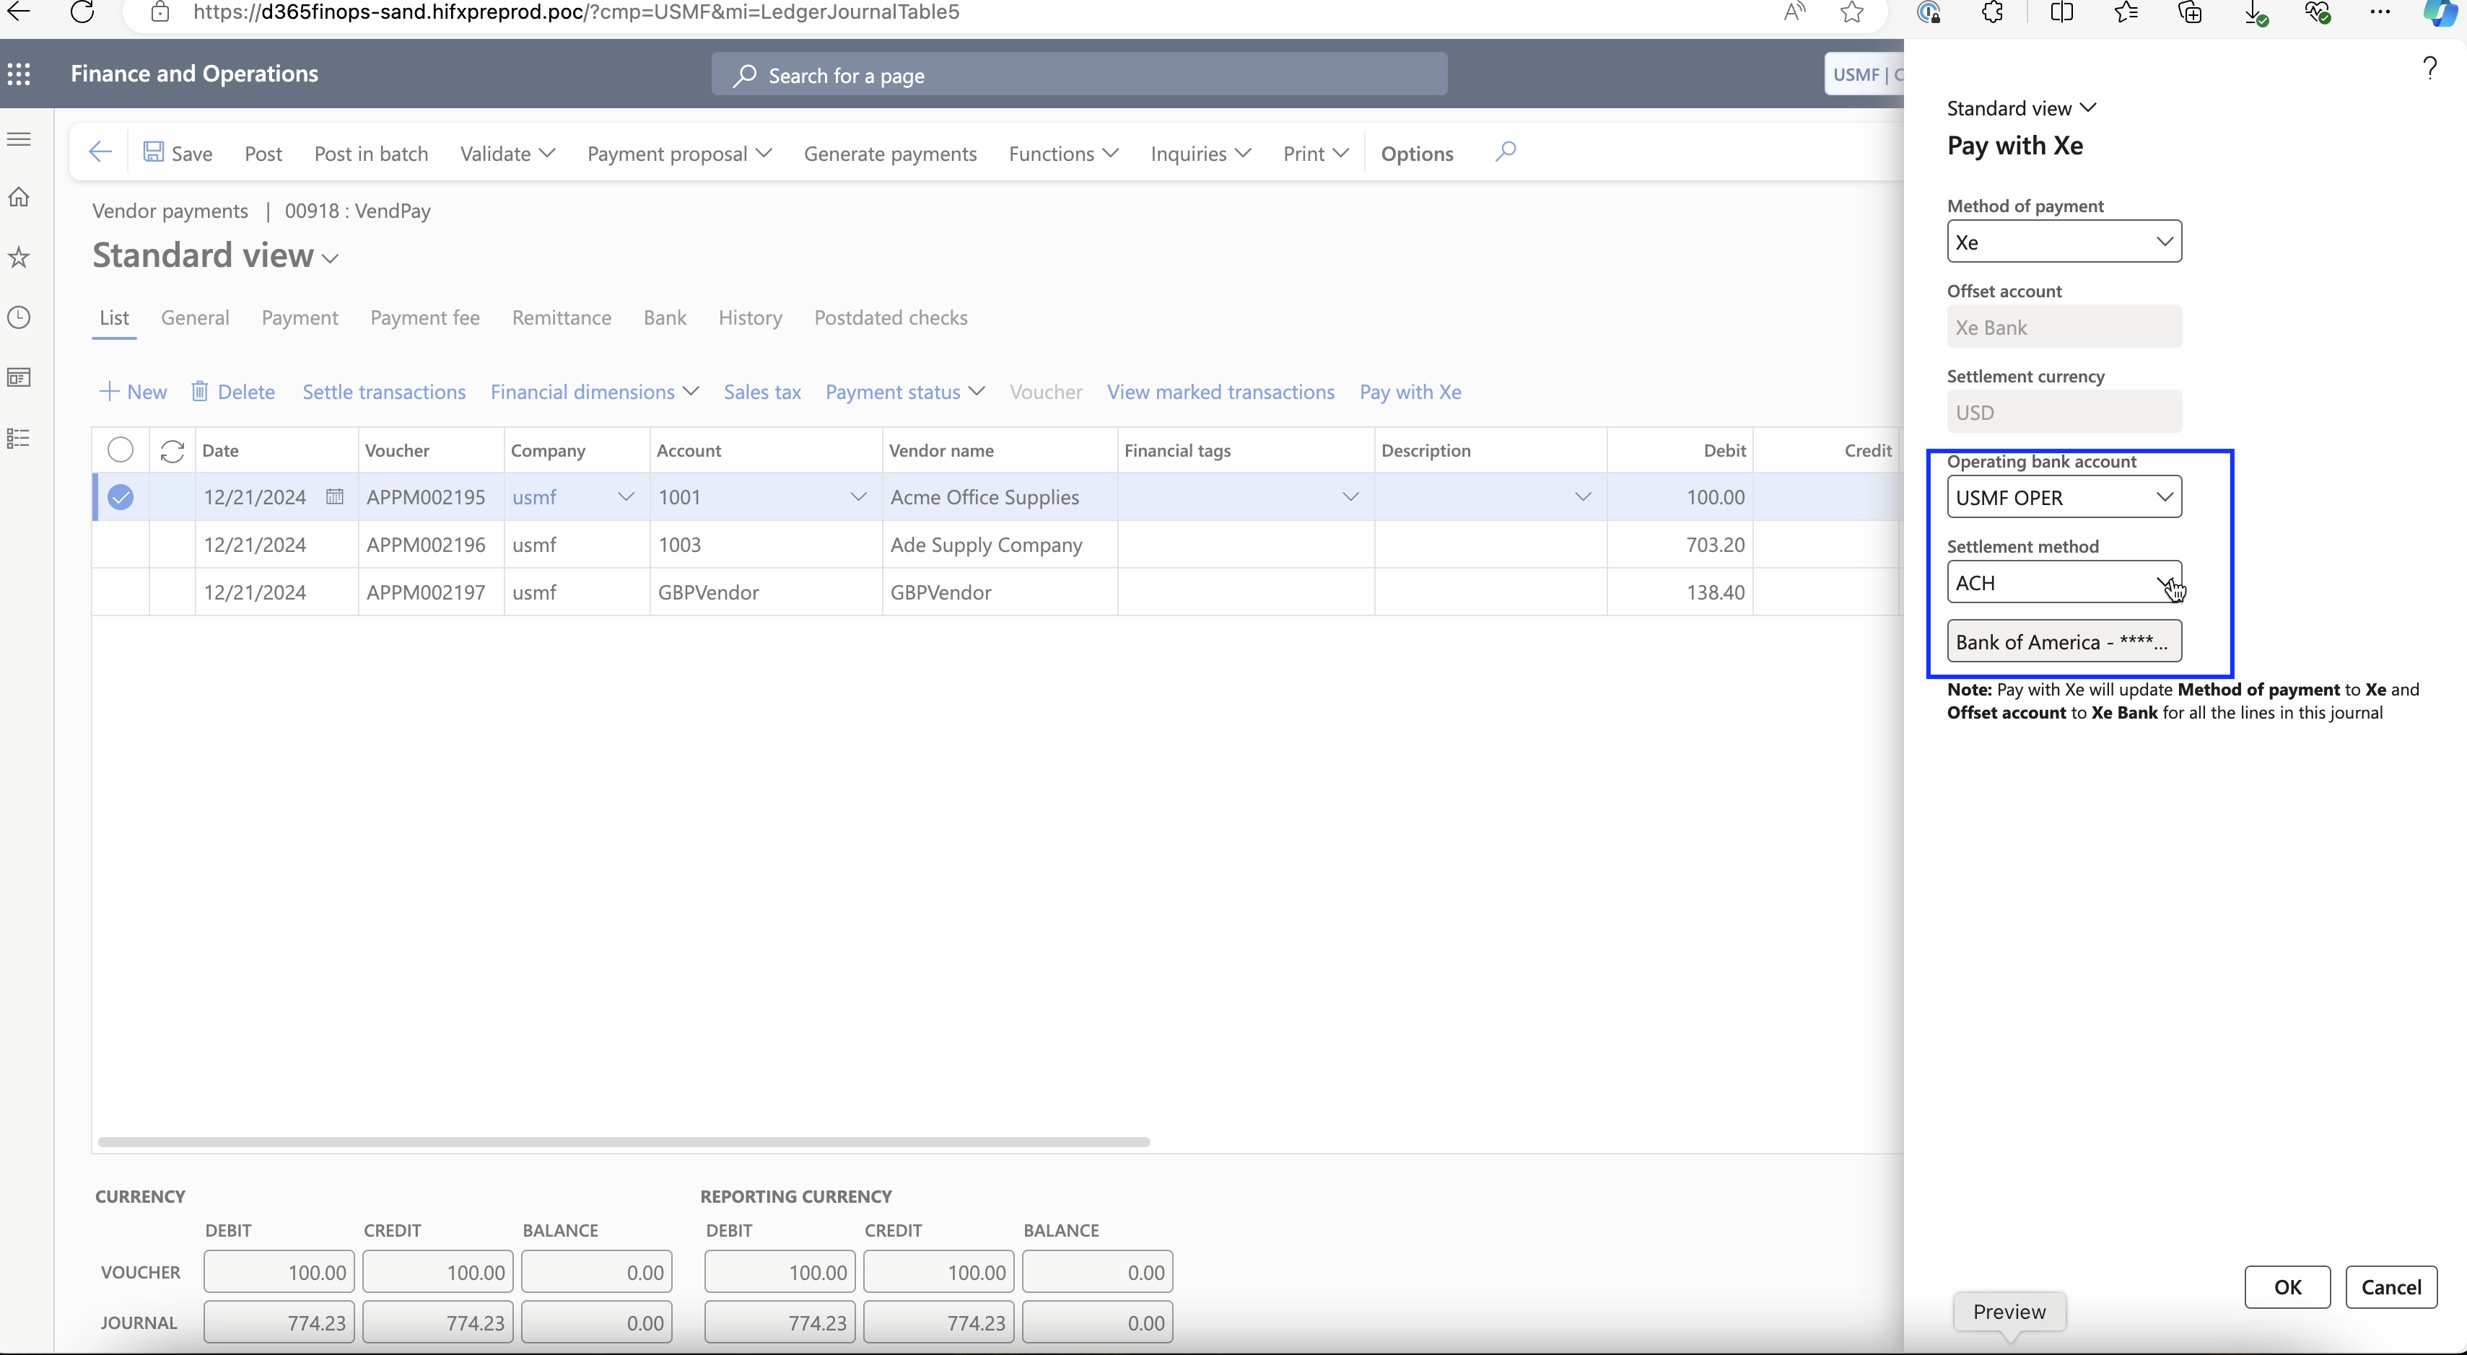Open the Operating bank account dropdown
Viewport: 2467px width, 1355px height.
(x=2163, y=497)
